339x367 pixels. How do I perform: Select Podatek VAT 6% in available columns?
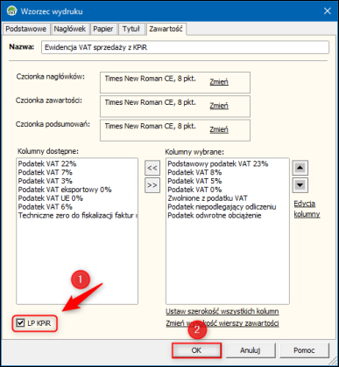click(x=77, y=207)
